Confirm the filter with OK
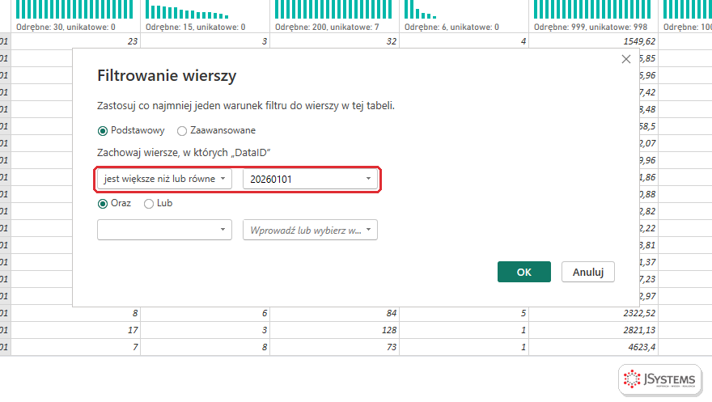 click(524, 272)
